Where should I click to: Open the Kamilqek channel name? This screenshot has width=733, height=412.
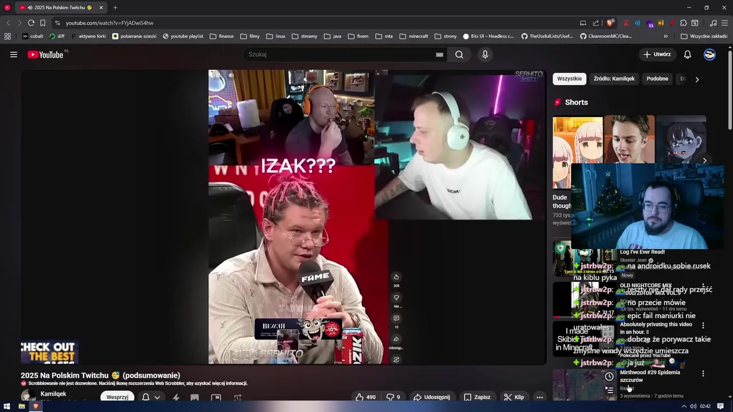coord(53,394)
